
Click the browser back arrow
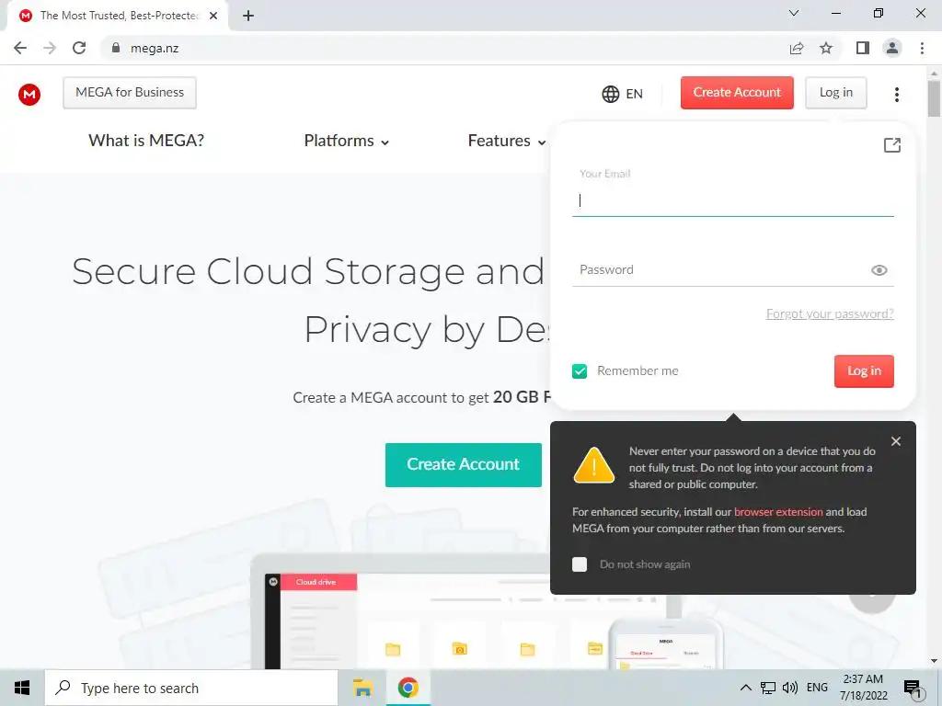(x=20, y=48)
